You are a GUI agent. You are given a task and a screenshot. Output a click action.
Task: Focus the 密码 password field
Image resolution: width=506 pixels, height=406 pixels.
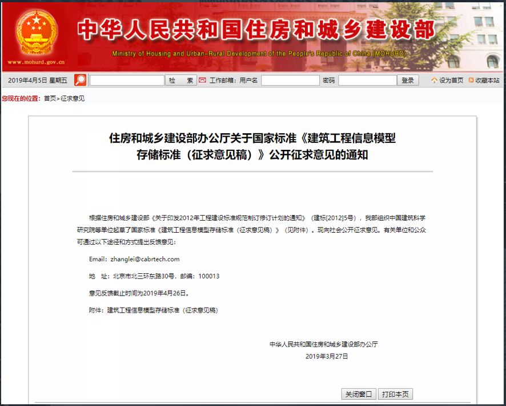pyautogui.click(x=368, y=81)
